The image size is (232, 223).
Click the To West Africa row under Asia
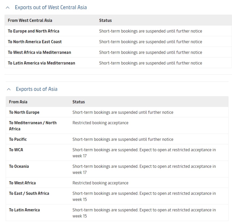point(22,183)
